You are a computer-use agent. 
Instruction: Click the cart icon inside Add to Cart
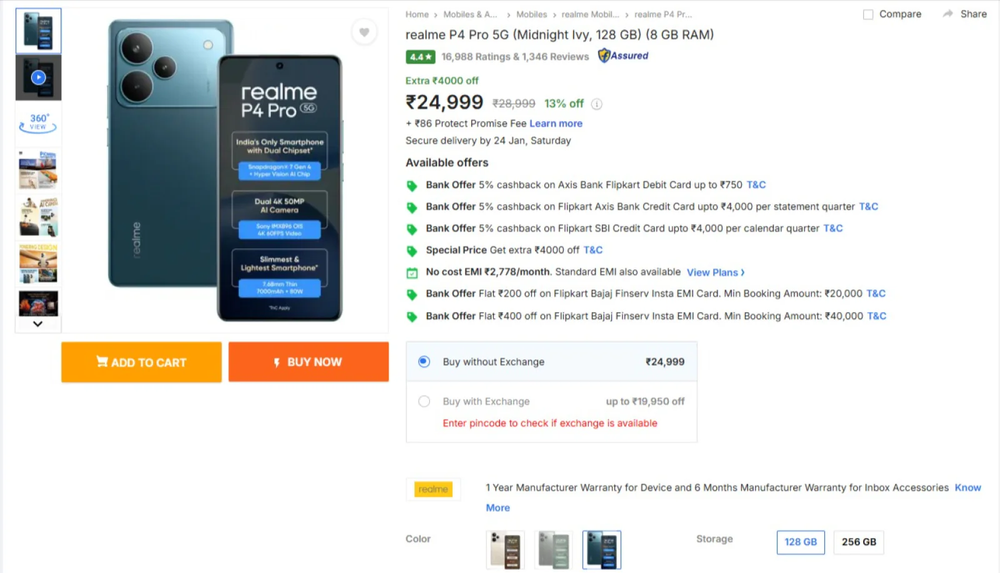[102, 362]
